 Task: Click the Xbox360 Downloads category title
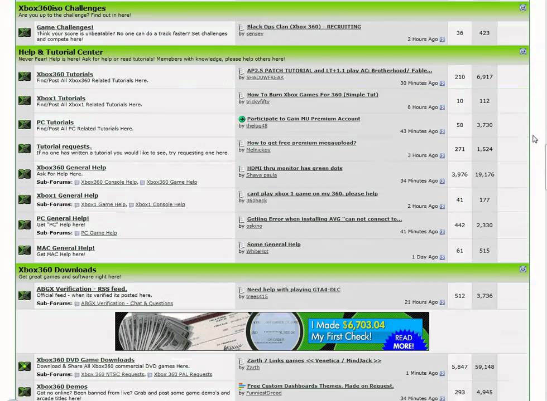click(57, 270)
